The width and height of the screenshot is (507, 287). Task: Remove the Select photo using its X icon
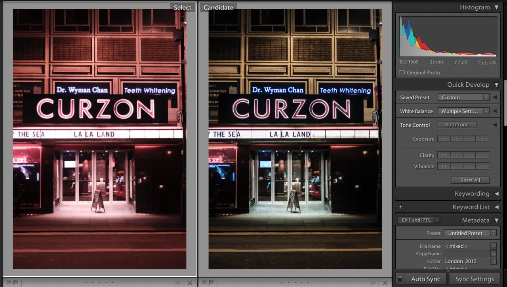tap(190, 283)
